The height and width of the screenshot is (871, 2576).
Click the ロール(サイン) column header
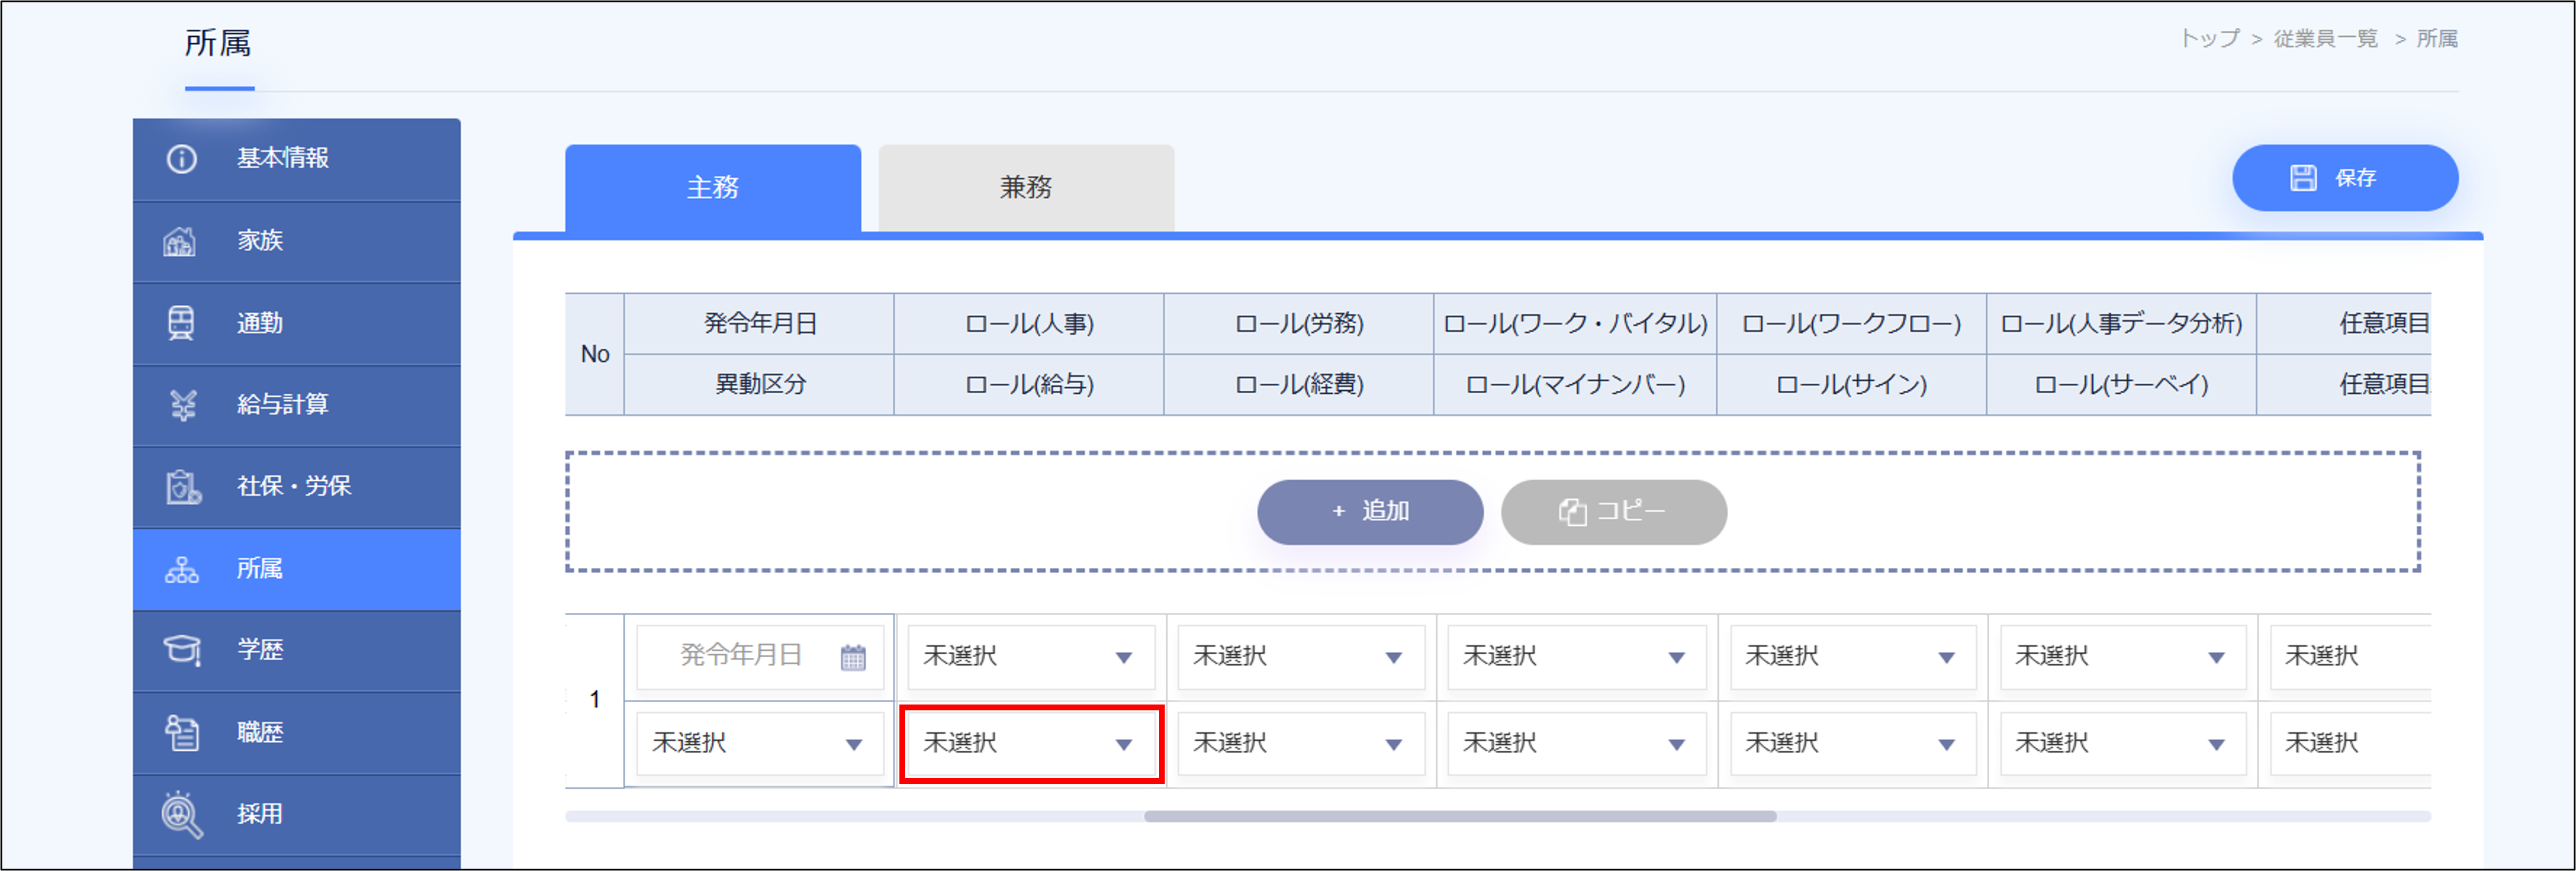(x=1852, y=385)
